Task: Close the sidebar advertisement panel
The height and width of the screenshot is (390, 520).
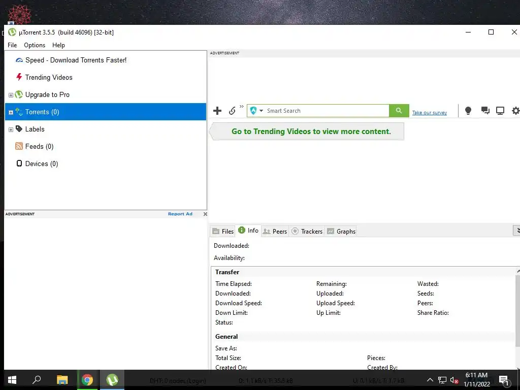Action: point(205,214)
